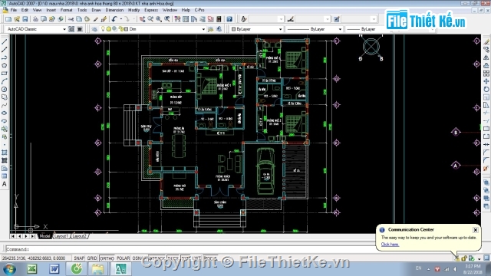Close the Communication Center balloon

[x=476, y=230]
